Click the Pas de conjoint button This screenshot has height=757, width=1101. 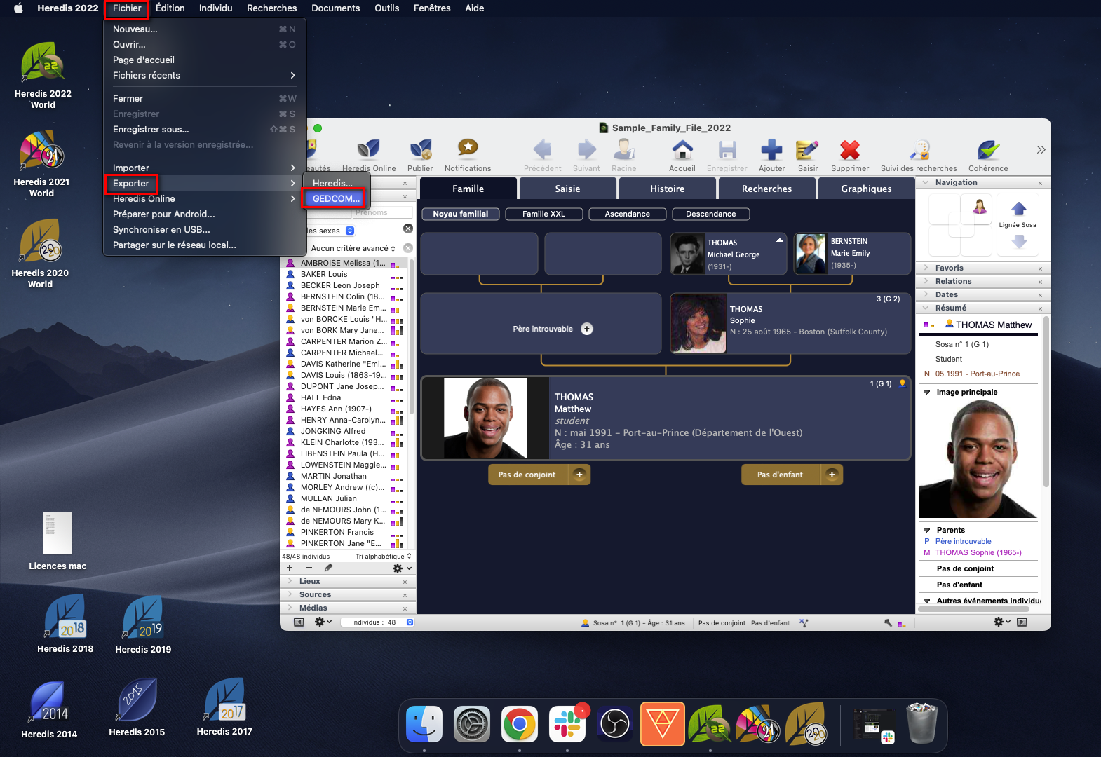[527, 475]
